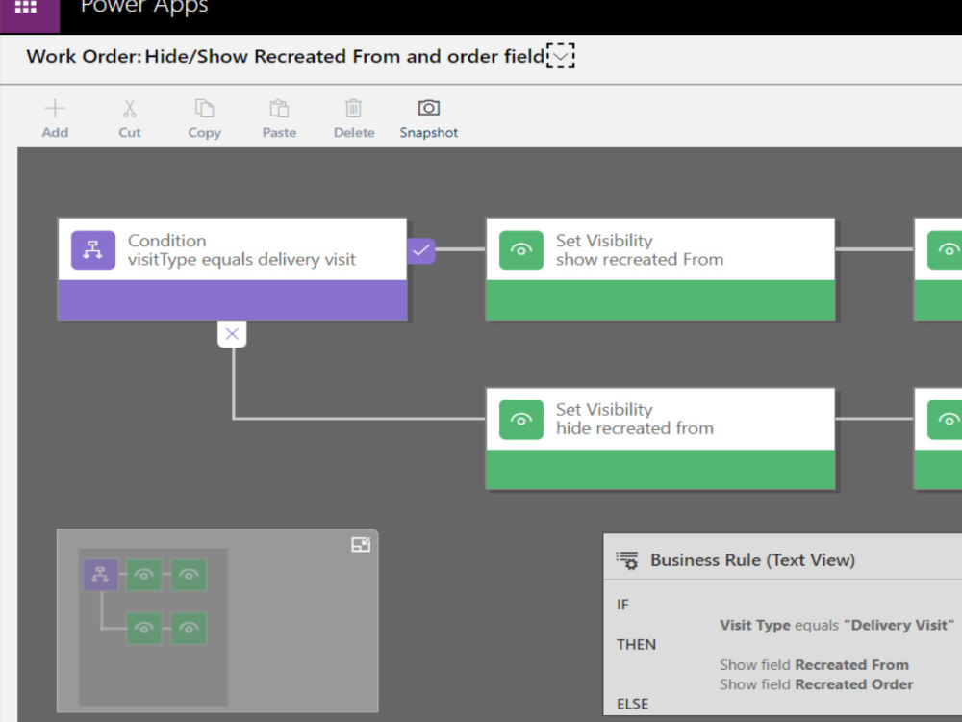Take a Snapshot with the camera button

(x=428, y=119)
